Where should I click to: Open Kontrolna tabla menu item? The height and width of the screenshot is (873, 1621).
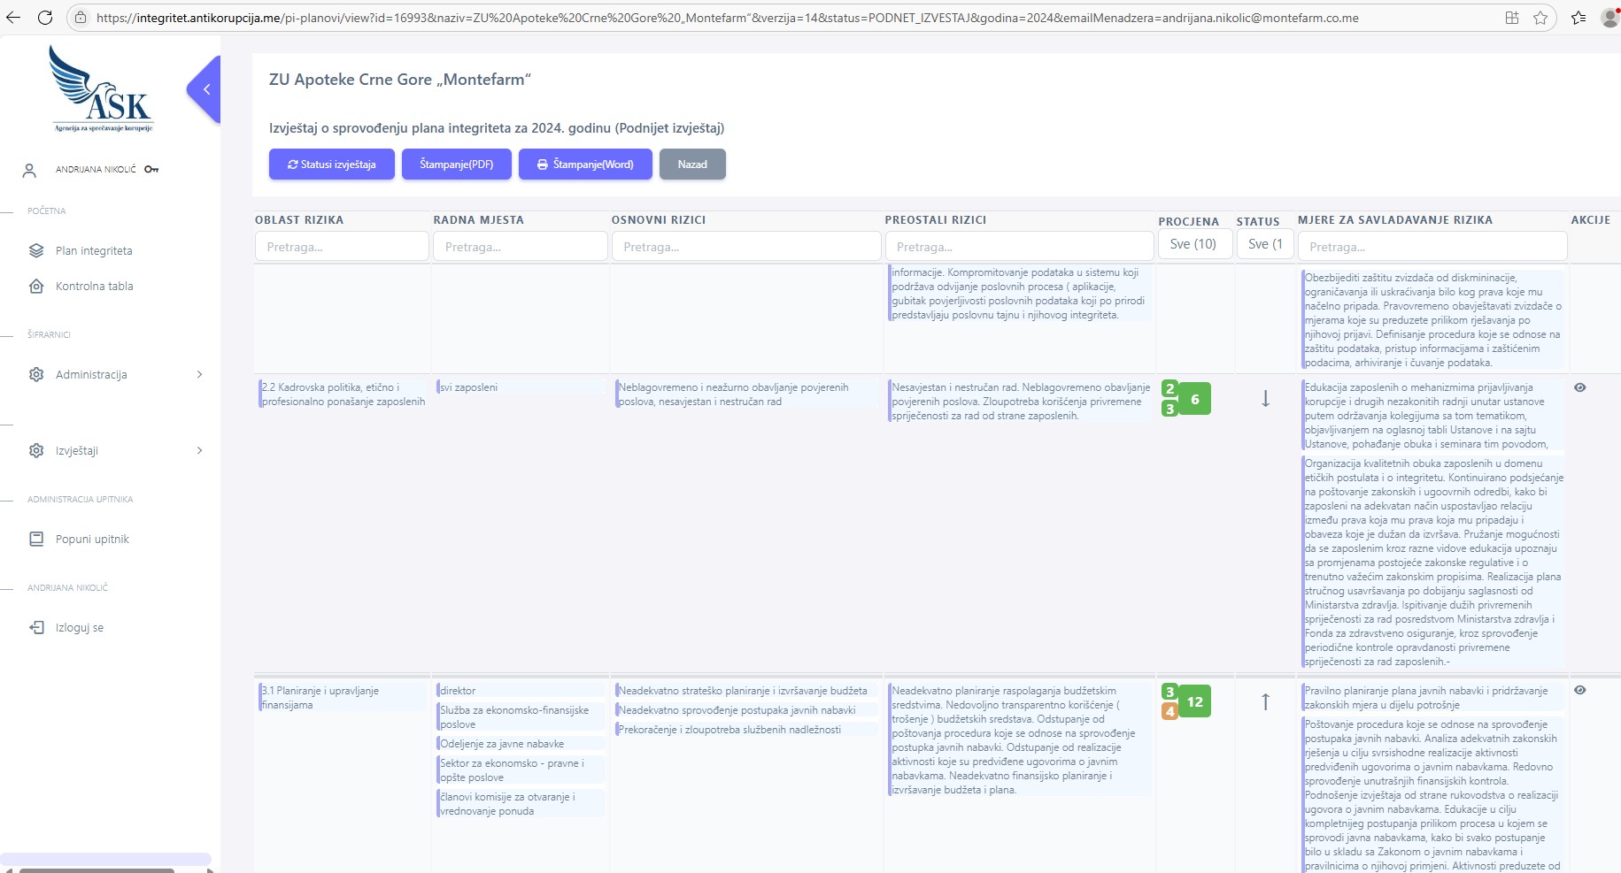[94, 287]
